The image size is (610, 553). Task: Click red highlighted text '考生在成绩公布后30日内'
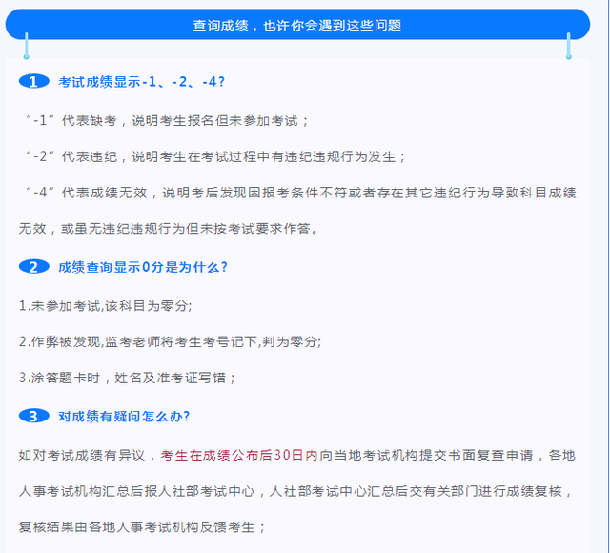[x=239, y=456]
